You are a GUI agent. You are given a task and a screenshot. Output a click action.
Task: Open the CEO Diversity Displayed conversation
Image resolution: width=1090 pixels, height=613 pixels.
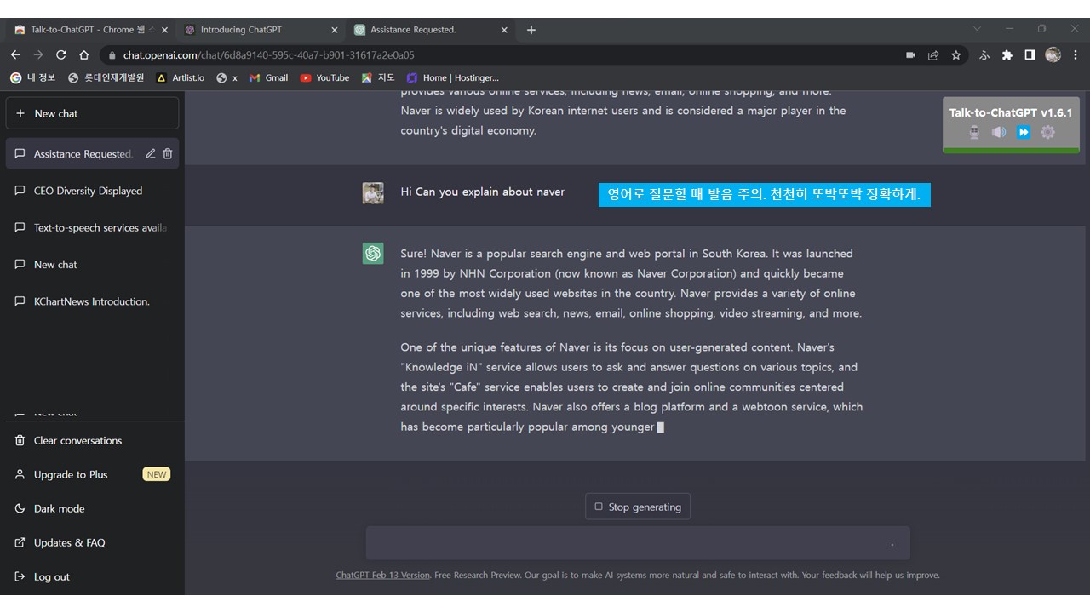[92, 191]
